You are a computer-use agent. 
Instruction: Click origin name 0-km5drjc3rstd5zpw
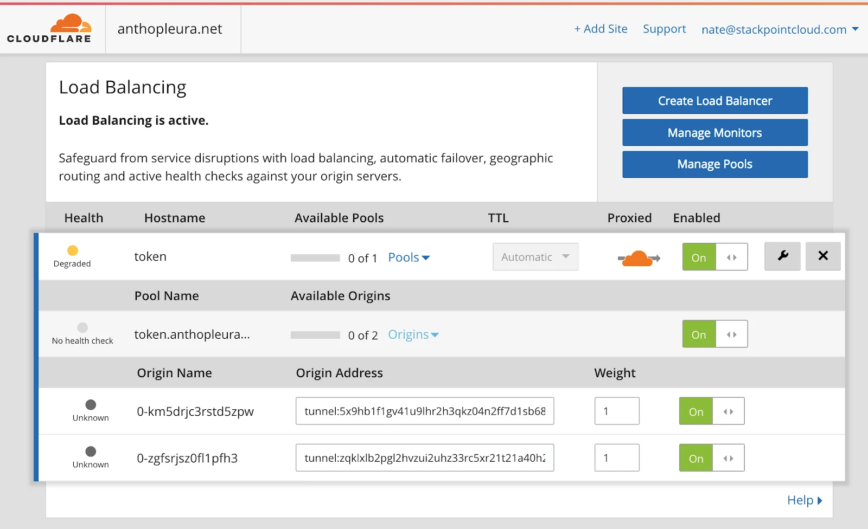tap(195, 412)
